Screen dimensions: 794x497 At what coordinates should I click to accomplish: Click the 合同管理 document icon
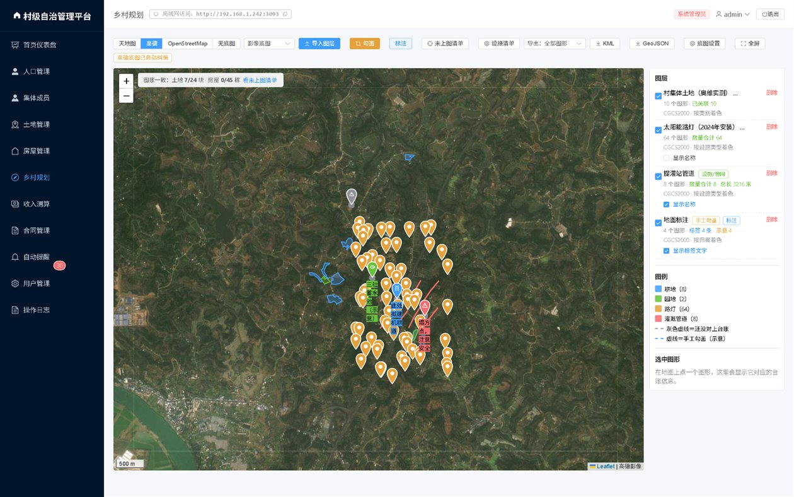click(15, 230)
